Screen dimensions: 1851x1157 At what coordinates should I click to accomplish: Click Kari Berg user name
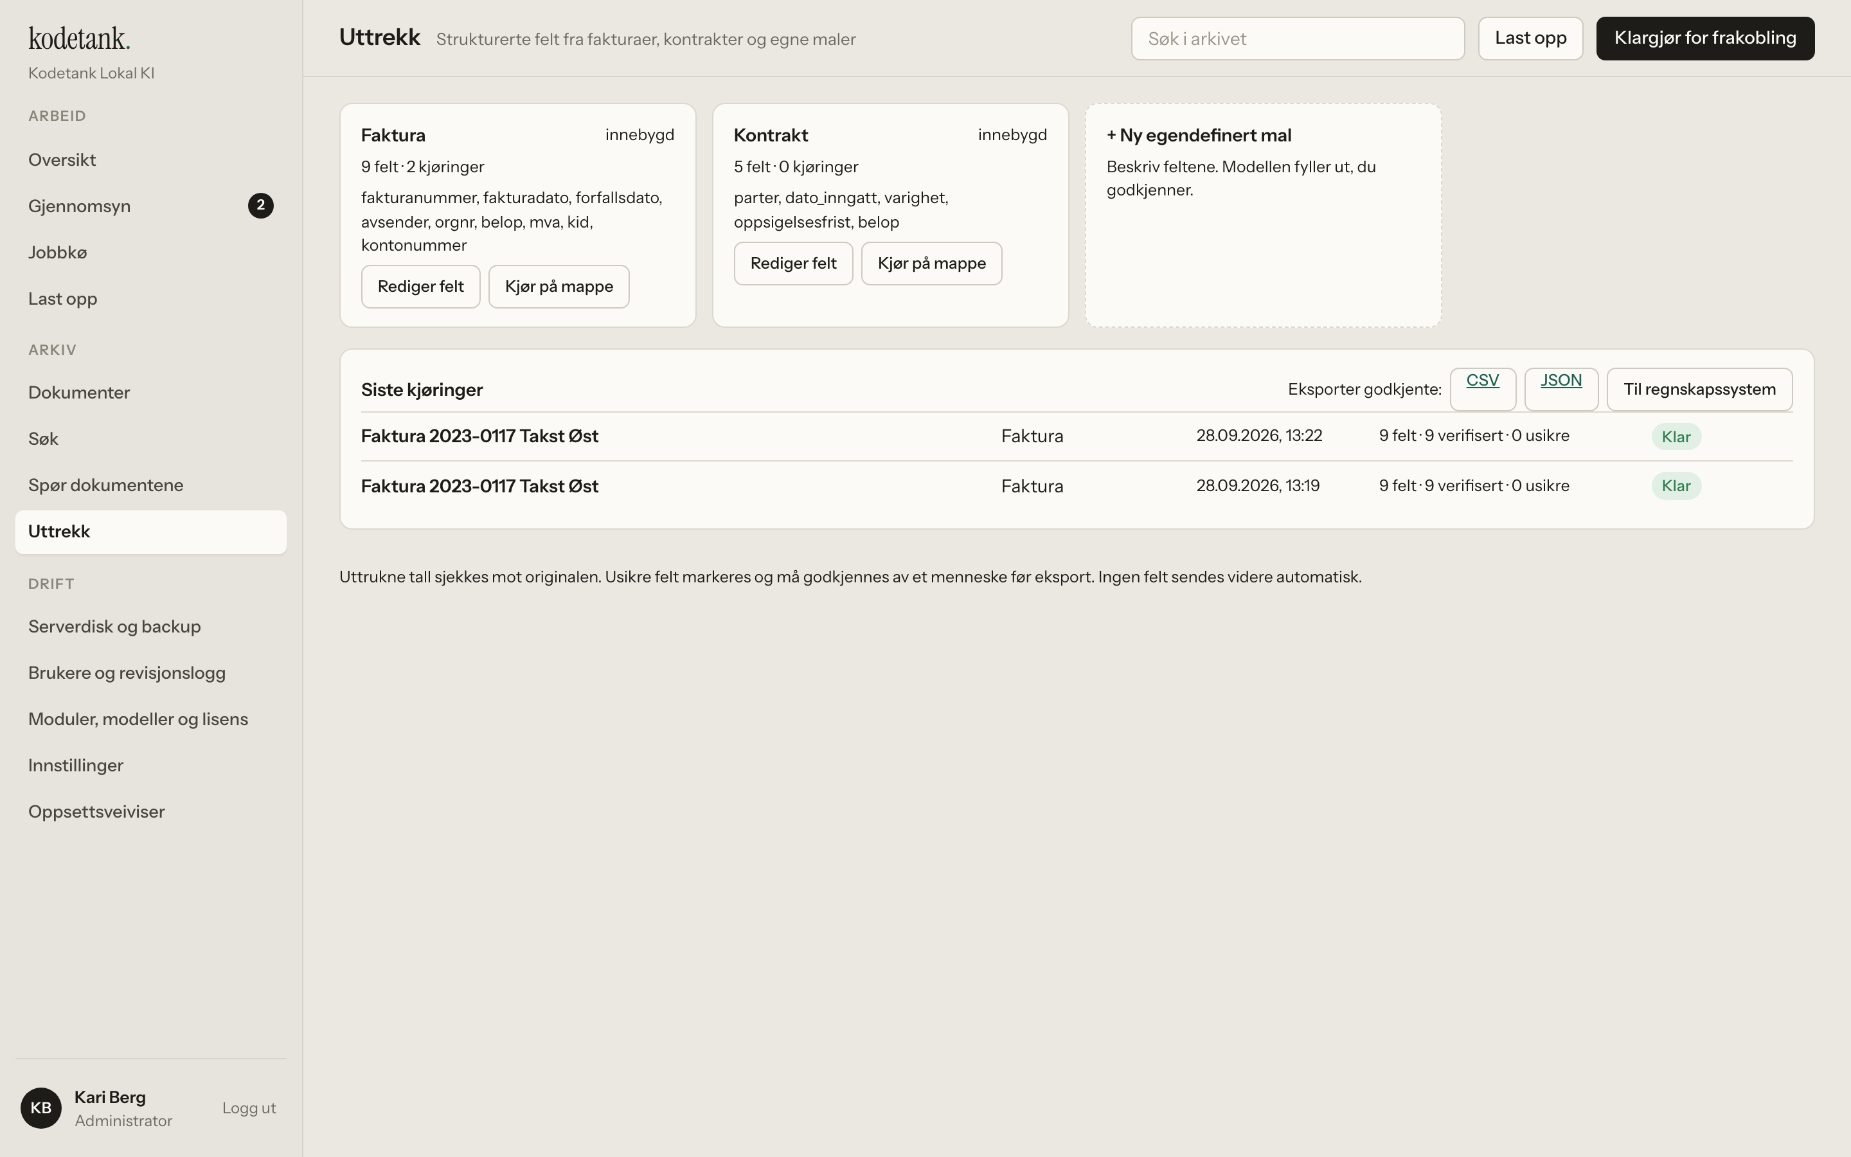tap(110, 1097)
